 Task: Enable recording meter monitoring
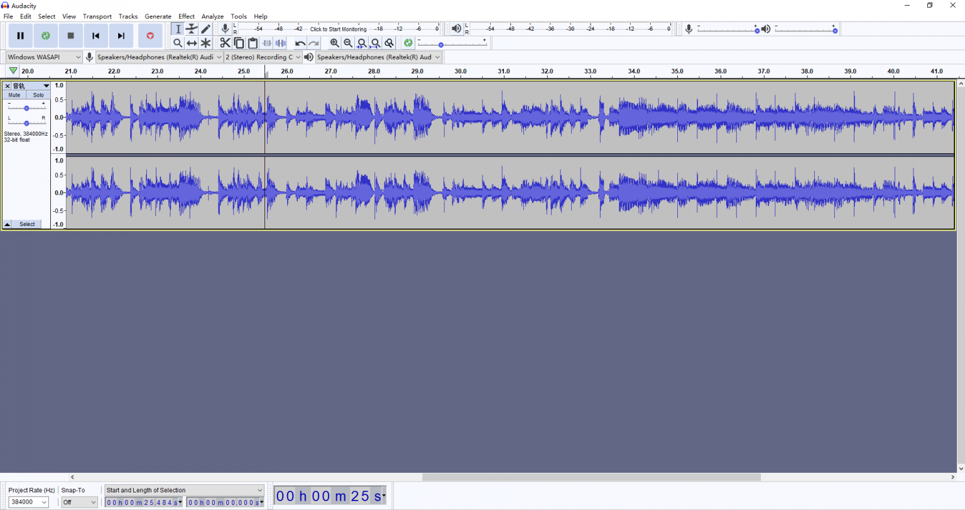tap(337, 29)
